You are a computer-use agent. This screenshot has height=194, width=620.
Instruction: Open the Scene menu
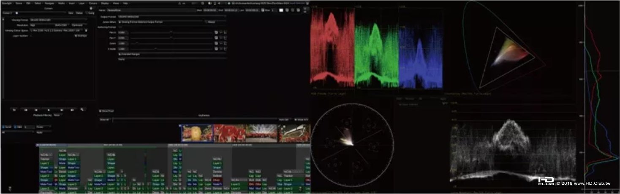coord(19,3)
